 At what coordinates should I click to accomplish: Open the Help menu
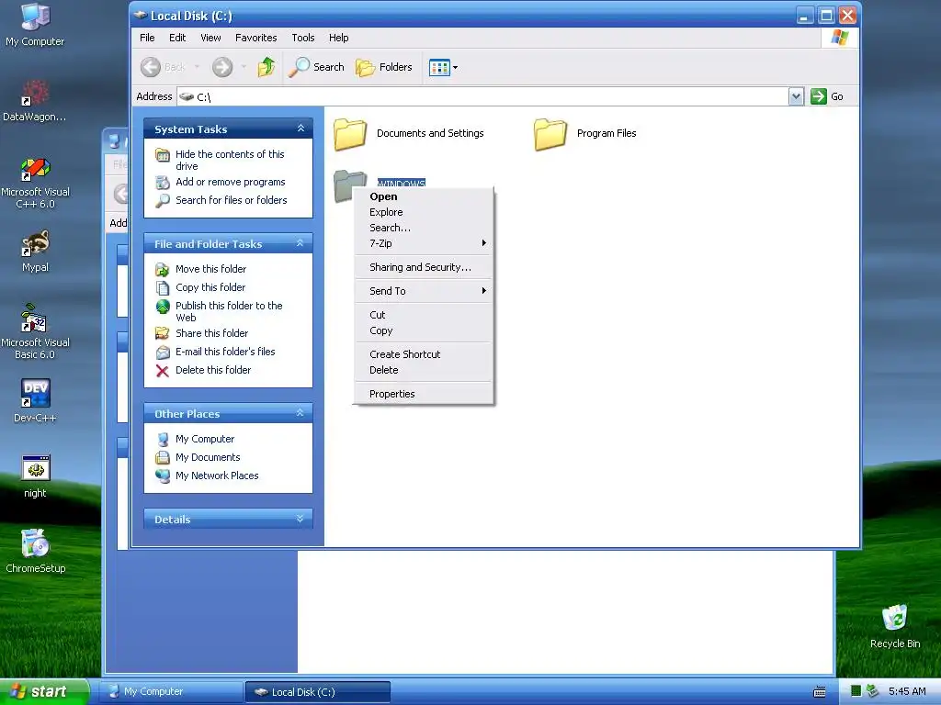(x=338, y=38)
